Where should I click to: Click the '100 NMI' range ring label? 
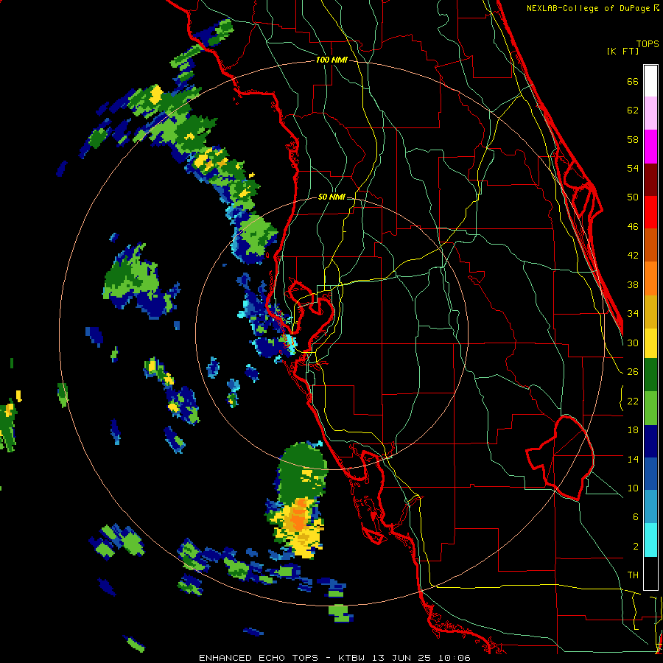[x=331, y=60]
